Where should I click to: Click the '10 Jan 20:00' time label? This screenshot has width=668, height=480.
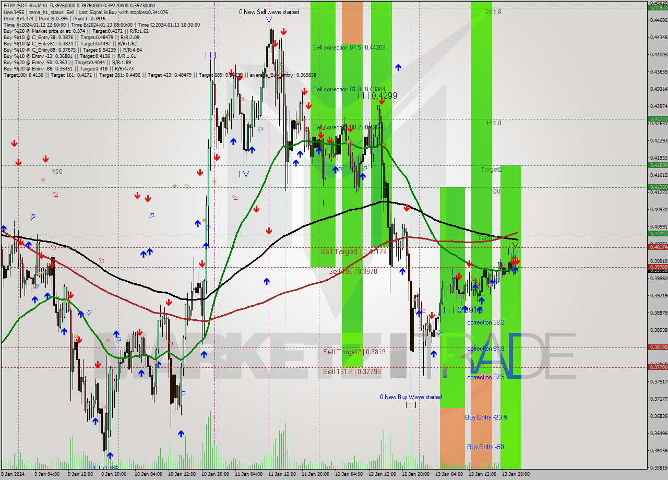click(x=215, y=474)
